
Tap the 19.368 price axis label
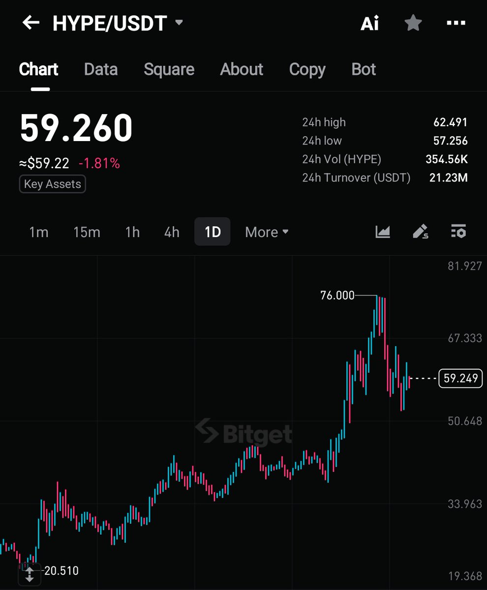point(465,576)
